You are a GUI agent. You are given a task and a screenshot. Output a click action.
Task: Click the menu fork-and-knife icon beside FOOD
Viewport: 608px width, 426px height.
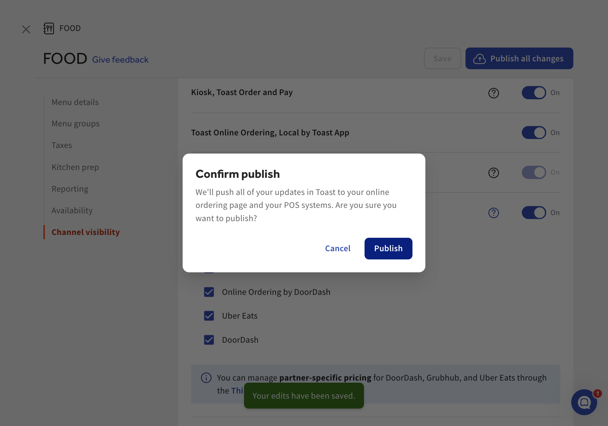click(49, 28)
